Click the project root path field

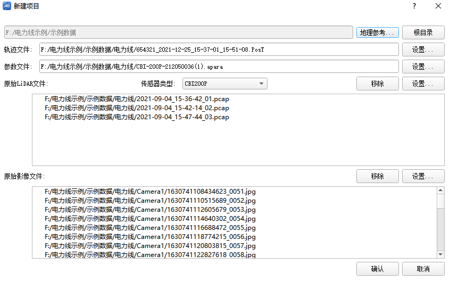click(179, 32)
